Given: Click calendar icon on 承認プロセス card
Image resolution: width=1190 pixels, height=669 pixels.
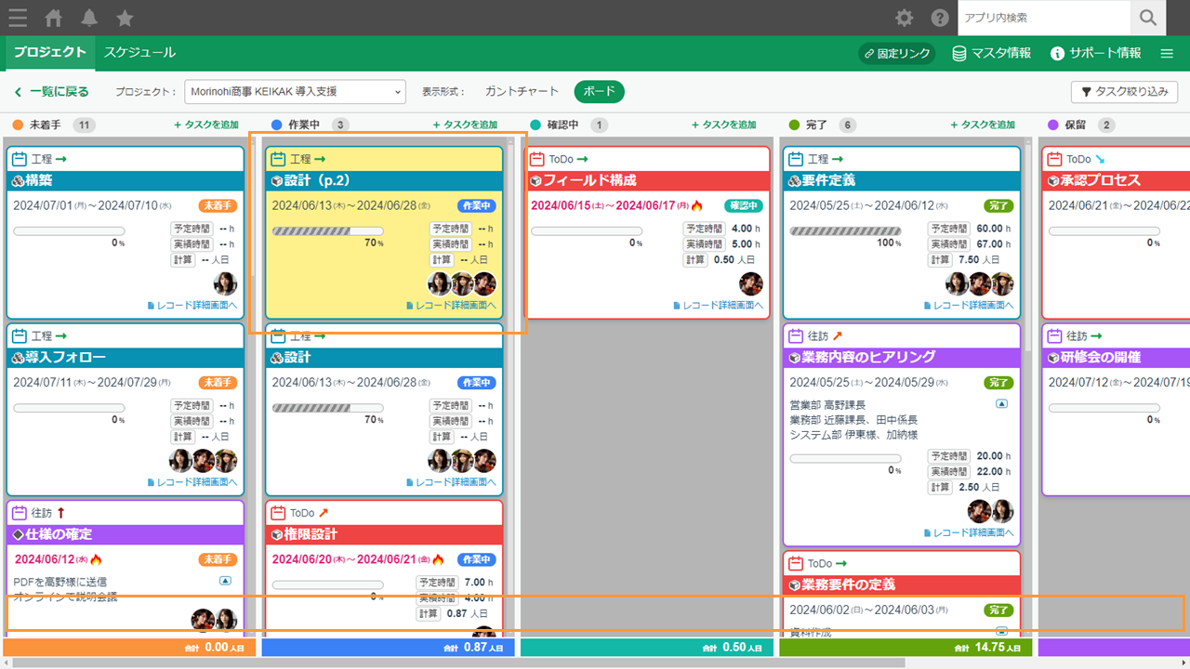Looking at the screenshot, I should click(1054, 159).
